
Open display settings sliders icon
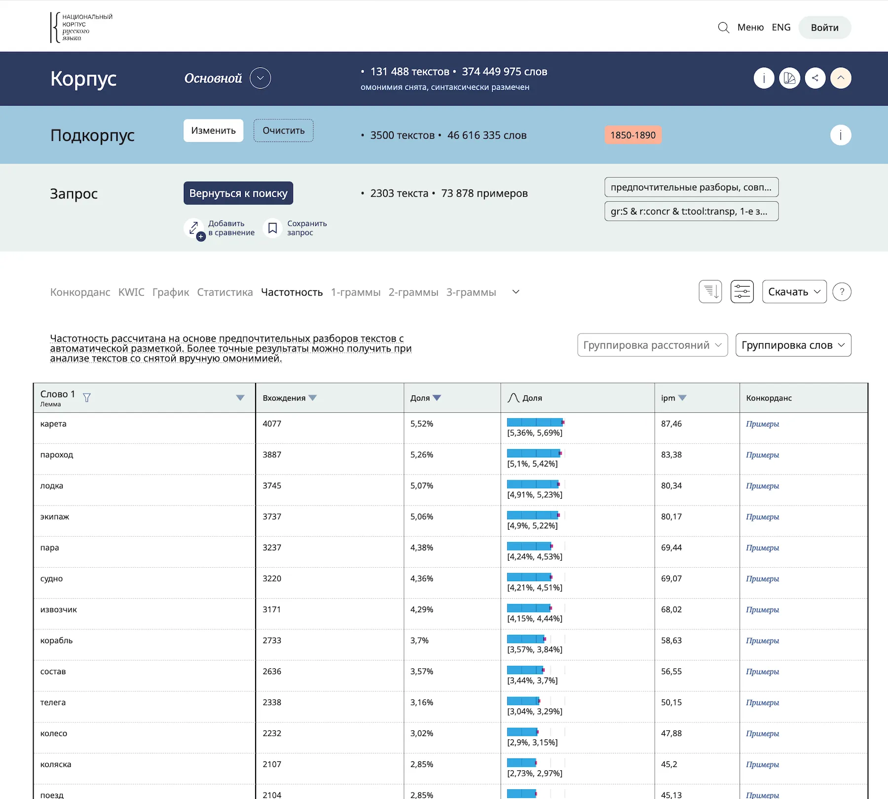pos(742,291)
